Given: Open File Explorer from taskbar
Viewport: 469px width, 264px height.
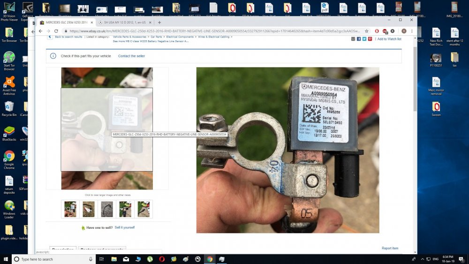Looking at the screenshot, I should [114, 259].
